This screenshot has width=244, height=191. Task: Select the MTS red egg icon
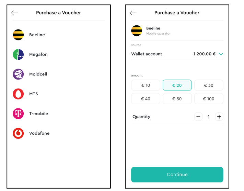click(x=18, y=94)
